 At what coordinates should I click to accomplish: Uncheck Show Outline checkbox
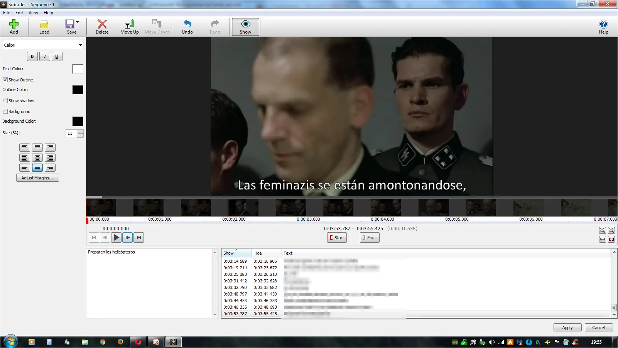(5, 80)
